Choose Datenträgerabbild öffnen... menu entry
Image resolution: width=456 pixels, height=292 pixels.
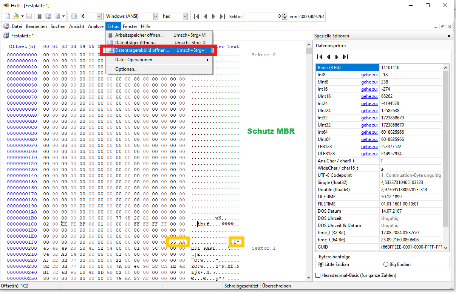(x=159, y=50)
